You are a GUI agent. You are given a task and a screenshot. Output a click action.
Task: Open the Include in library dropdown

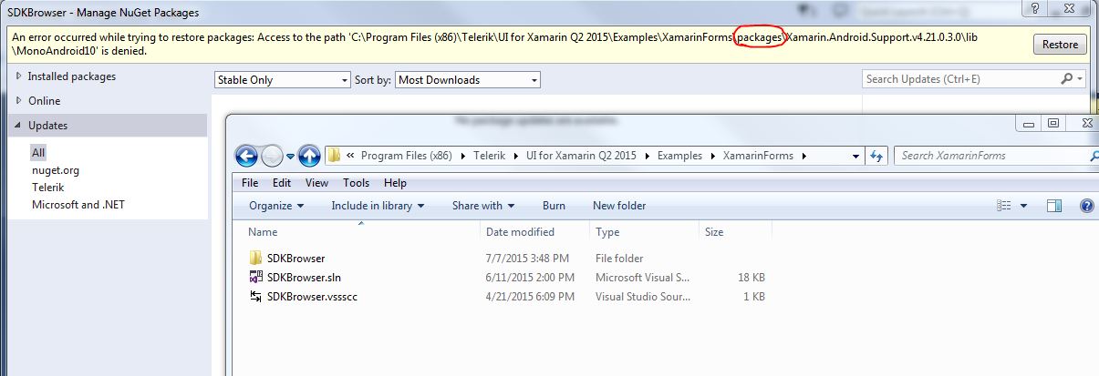pyautogui.click(x=378, y=206)
